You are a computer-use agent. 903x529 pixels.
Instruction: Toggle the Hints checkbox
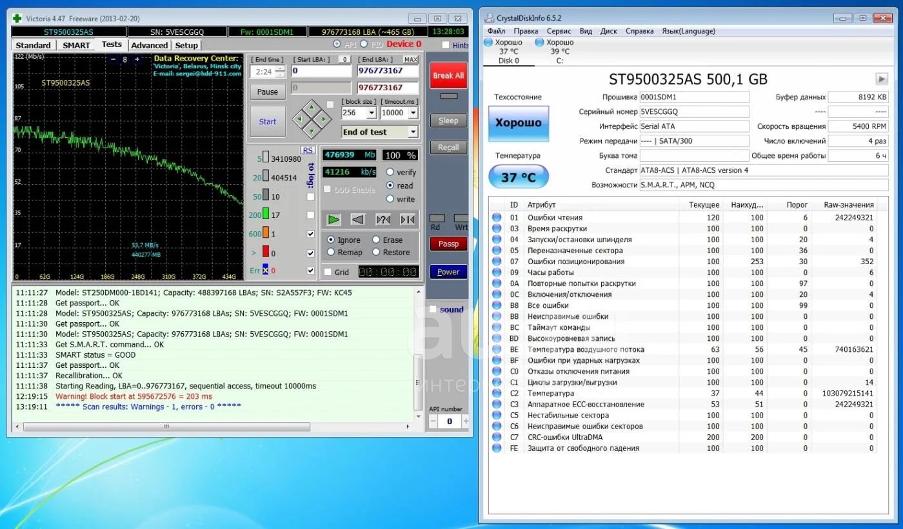point(446,45)
